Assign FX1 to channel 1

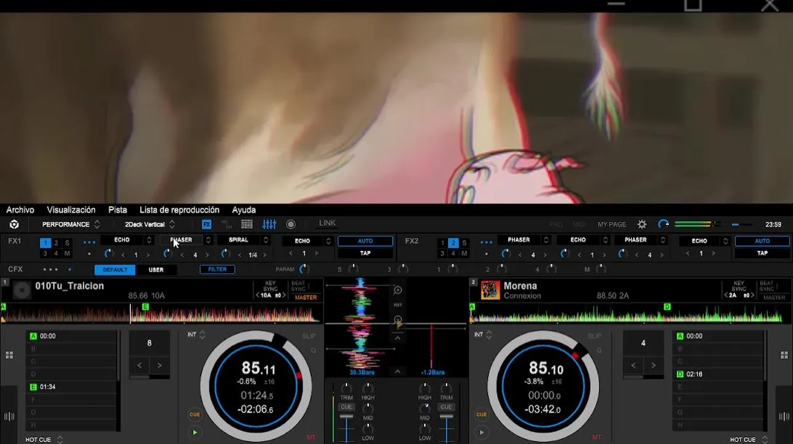pyautogui.click(x=45, y=243)
